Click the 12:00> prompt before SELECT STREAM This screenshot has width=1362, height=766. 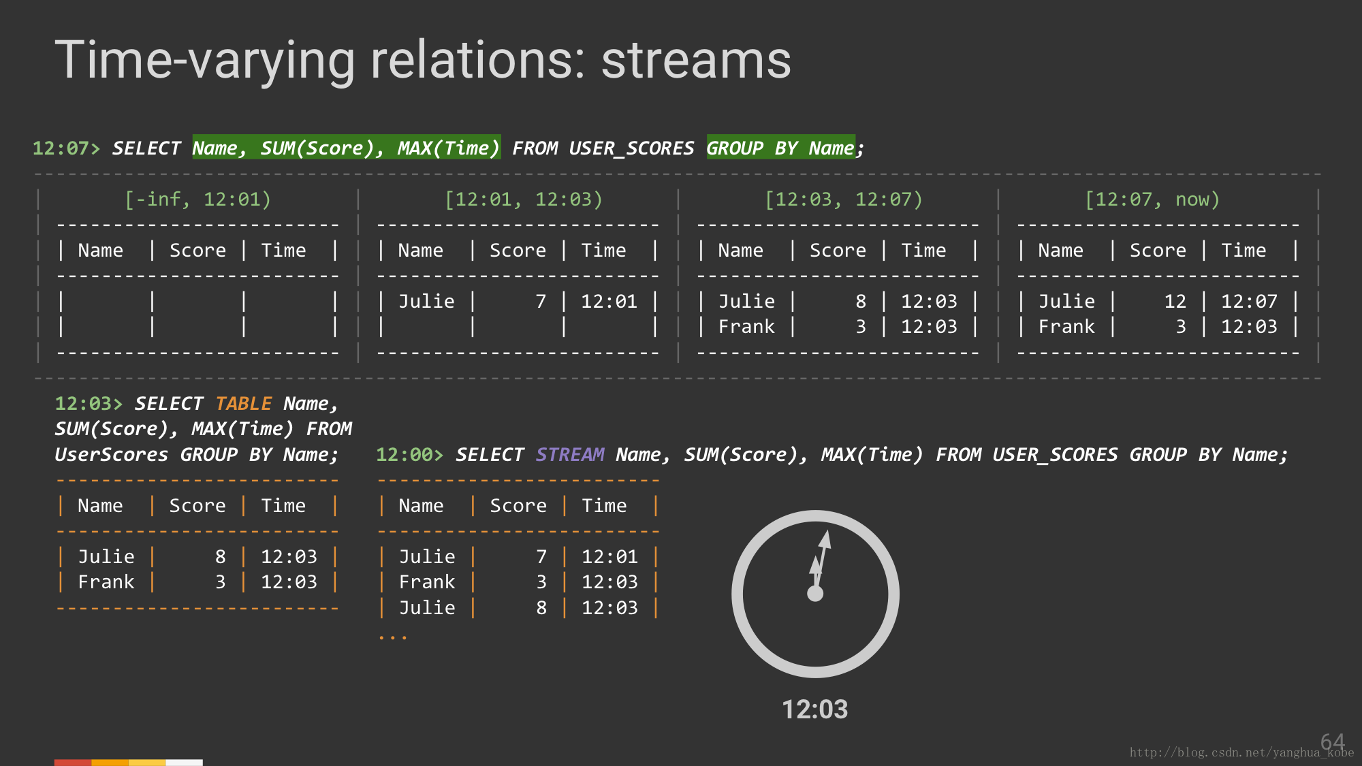tap(409, 455)
